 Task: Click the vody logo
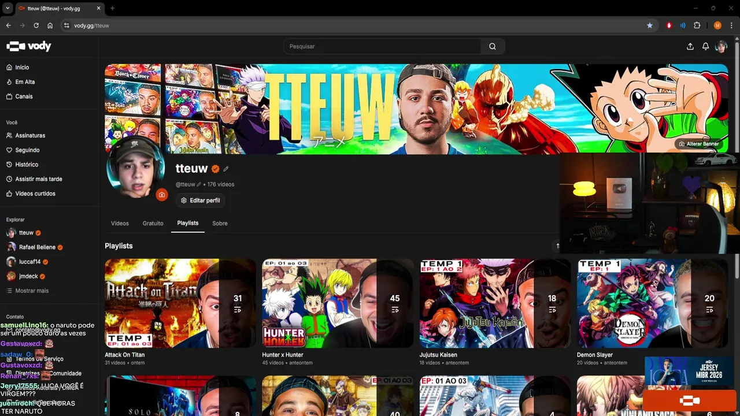(29, 46)
